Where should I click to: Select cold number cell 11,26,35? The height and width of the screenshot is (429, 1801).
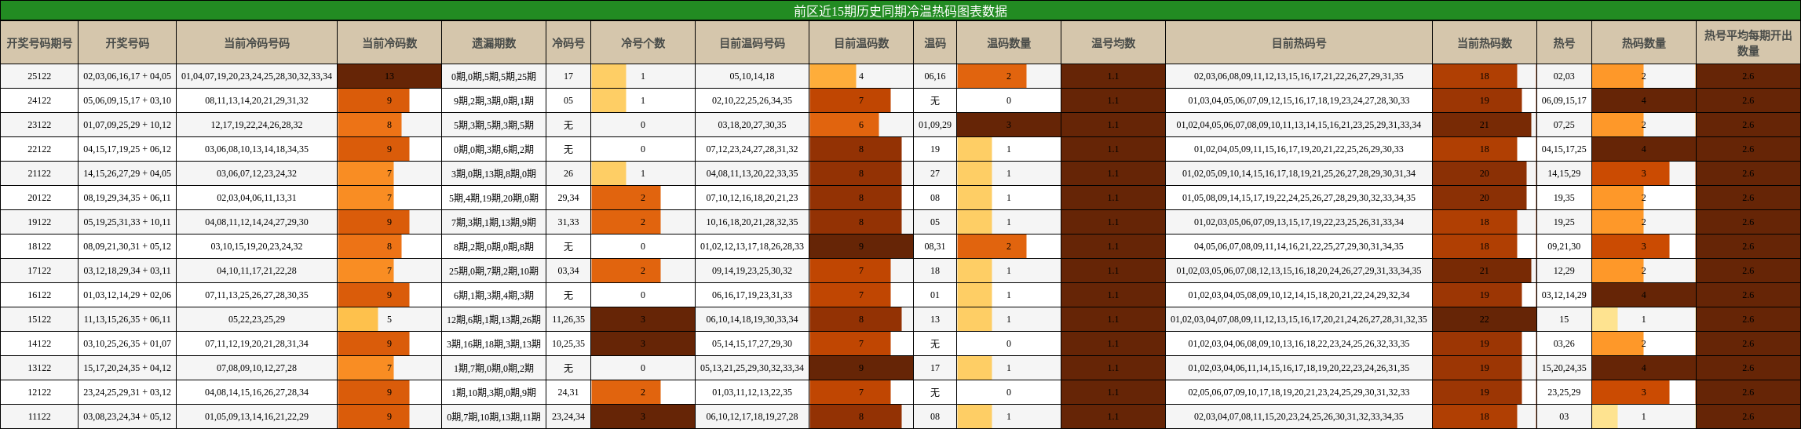568,319
